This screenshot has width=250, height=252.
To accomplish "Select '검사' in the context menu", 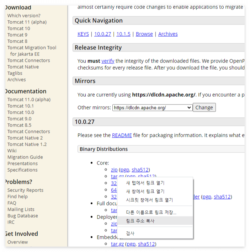I will coord(155,233).
